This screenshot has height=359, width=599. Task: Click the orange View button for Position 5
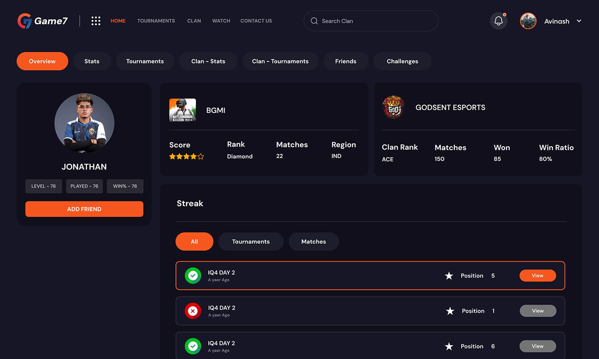[537, 276]
